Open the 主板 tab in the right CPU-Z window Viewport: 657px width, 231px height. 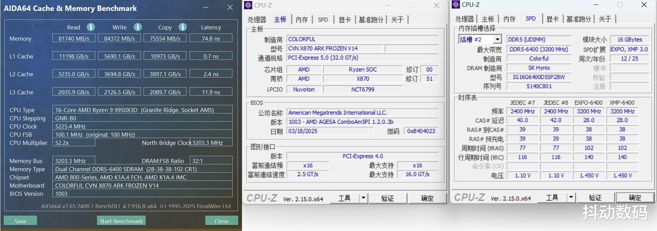click(x=488, y=19)
